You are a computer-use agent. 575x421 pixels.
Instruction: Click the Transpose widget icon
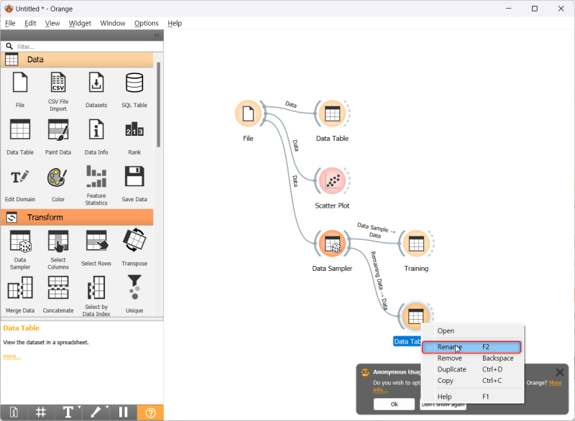[x=134, y=241]
